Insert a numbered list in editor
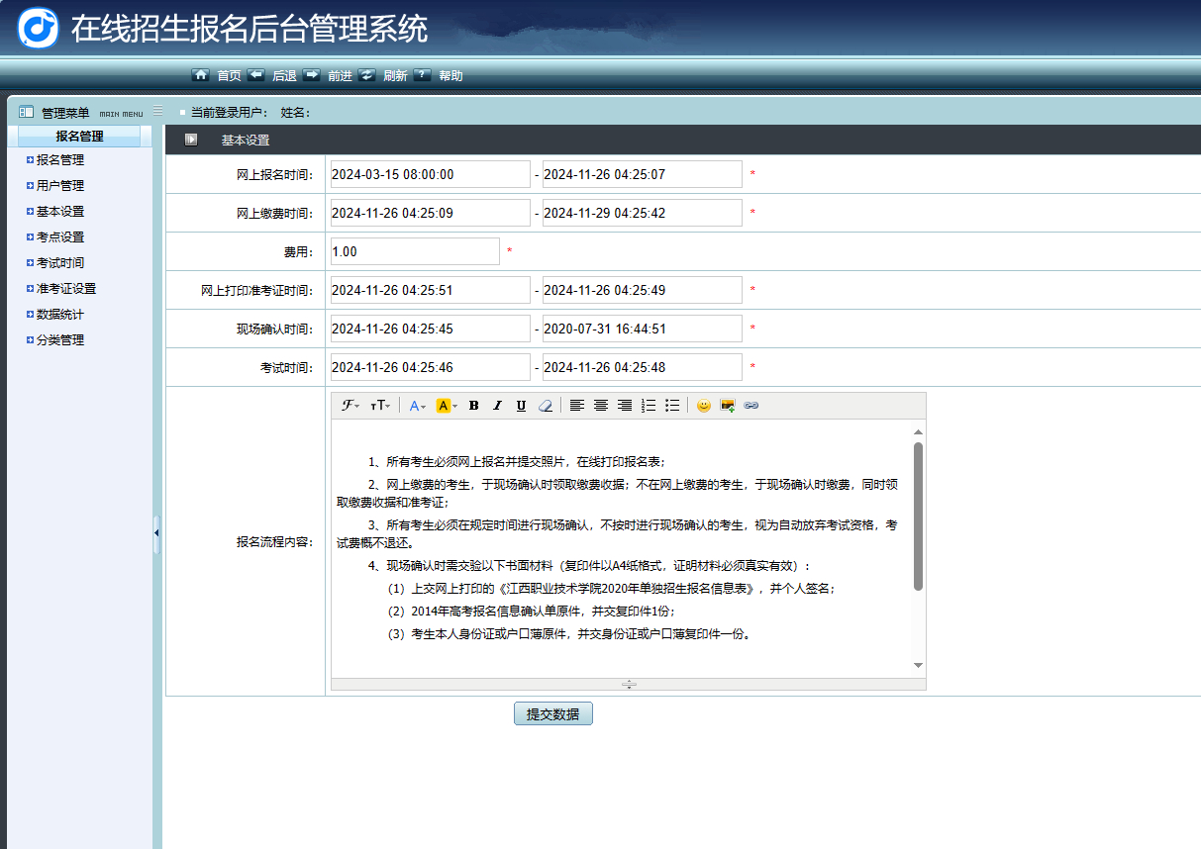The width and height of the screenshot is (1201, 849). tap(649, 406)
